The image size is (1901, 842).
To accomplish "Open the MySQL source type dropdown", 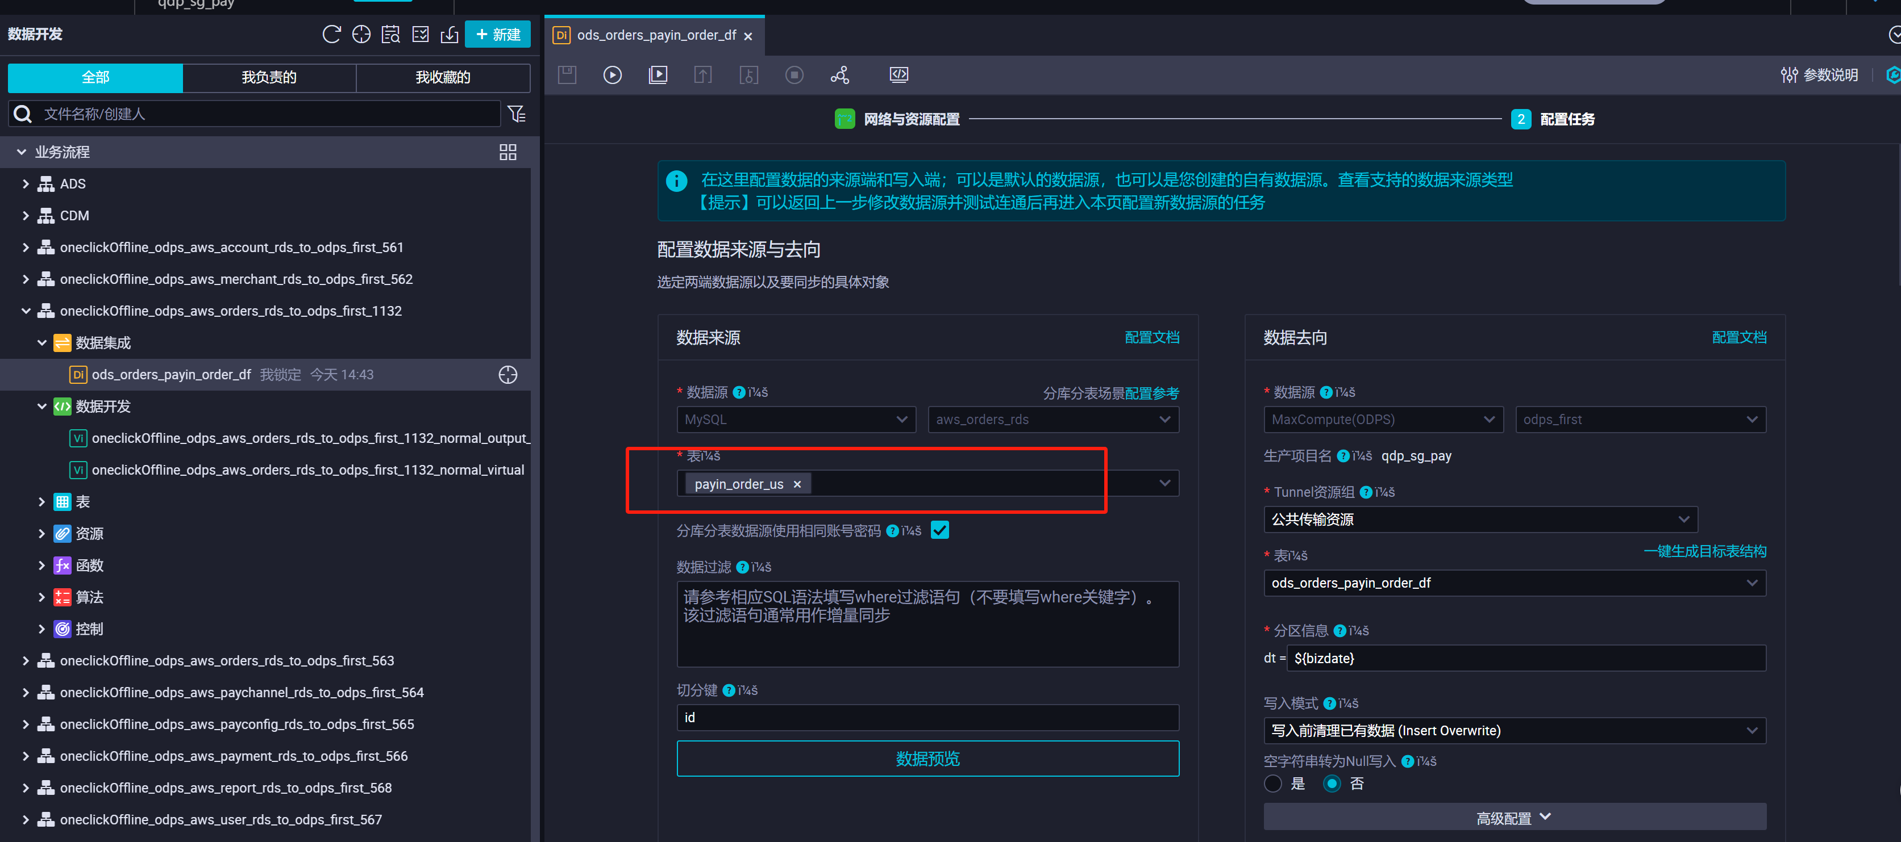I will point(796,420).
